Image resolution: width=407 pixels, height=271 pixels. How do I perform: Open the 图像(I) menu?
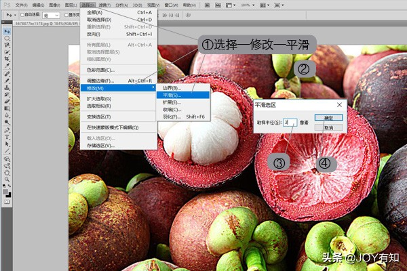tap(54, 5)
